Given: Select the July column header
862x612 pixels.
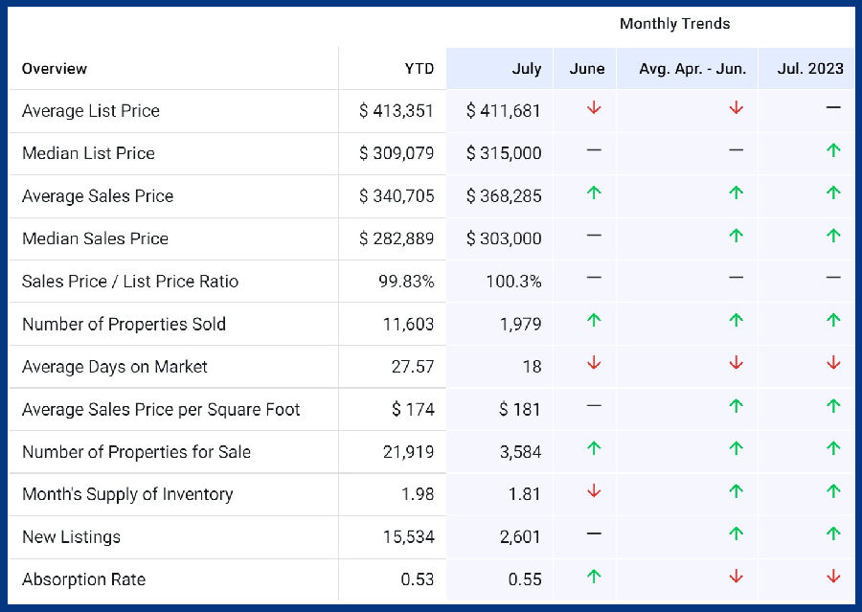Looking at the screenshot, I should point(526,69).
